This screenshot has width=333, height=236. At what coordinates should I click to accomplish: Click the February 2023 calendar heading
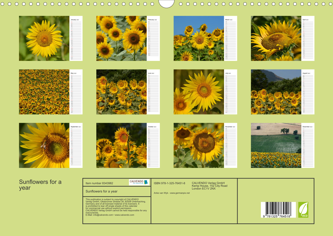pos(152,20)
